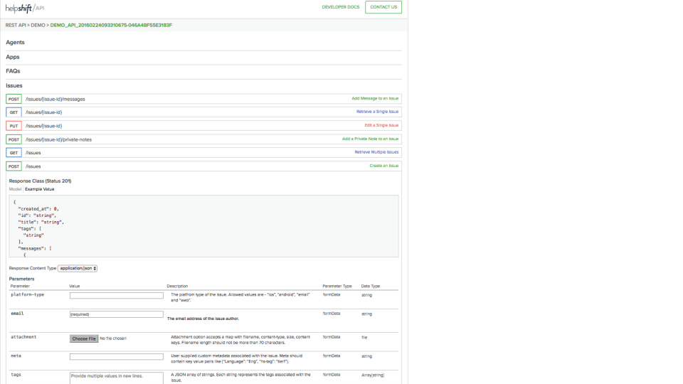Click GET badge for /issues endpoint
Screen dimensions: 683x384
pyautogui.click(x=14, y=152)
